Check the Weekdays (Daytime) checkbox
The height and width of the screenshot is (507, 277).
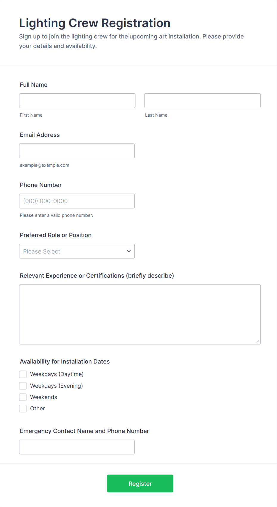tap(23, 374)
